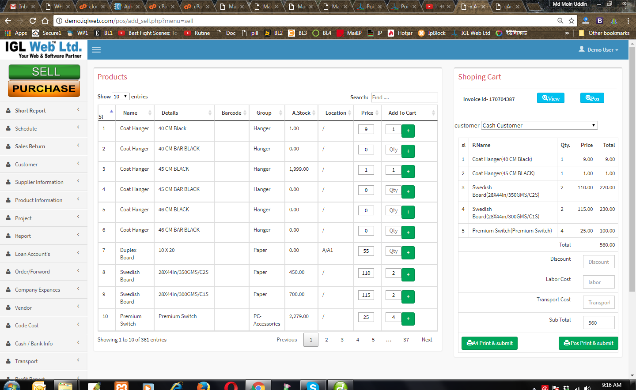Click the green SELL button
The image size is (636, 390).
44,72
